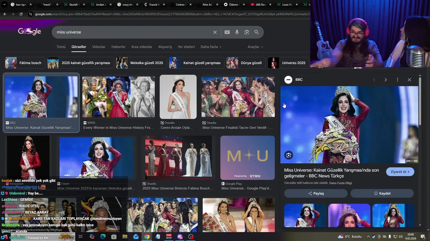Click the Ziyaret et button
This screenshot has height=241, width=430.
click(x=400, y=172)
